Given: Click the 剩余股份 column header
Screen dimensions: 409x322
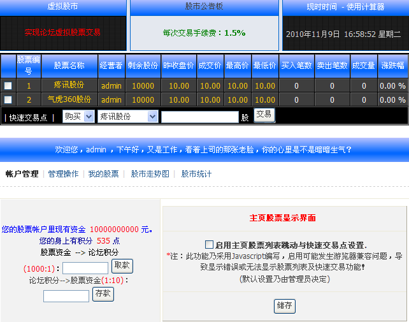Looking at the screenshot, I should 143,66.
